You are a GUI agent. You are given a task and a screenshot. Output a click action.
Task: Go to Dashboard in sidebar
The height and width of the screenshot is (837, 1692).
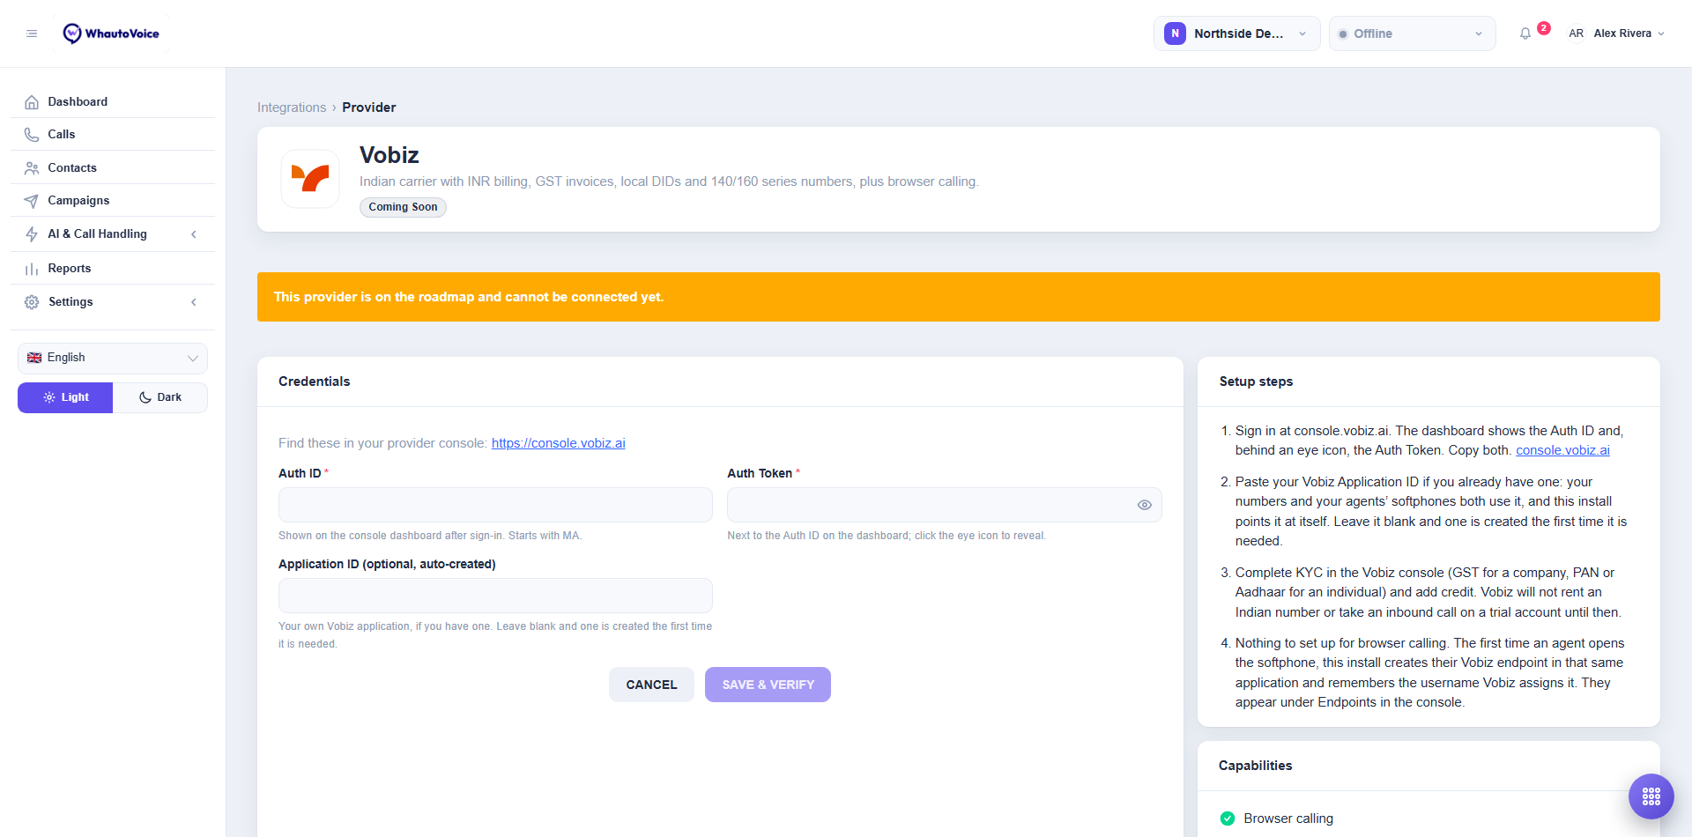(113, 102)
